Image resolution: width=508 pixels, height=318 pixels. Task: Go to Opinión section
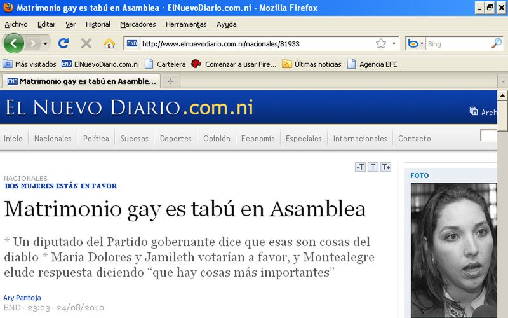point(217,139)
